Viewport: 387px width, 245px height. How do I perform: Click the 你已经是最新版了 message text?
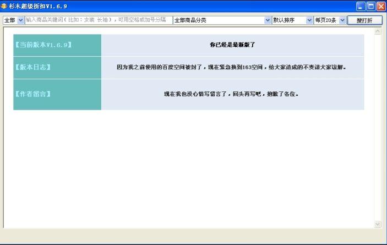coord(232,45)
